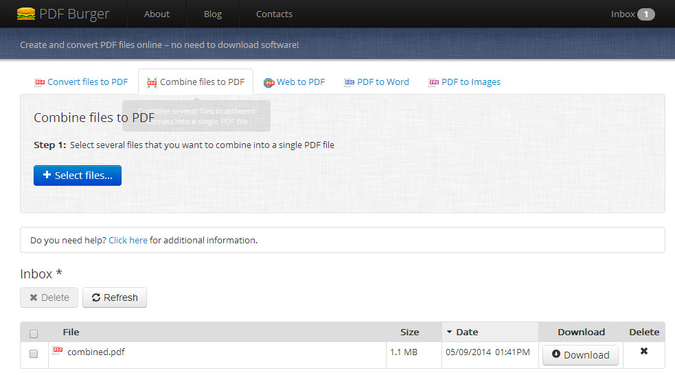
Task: Tick the select-all checkbox in table header
Action: (34, 334)
